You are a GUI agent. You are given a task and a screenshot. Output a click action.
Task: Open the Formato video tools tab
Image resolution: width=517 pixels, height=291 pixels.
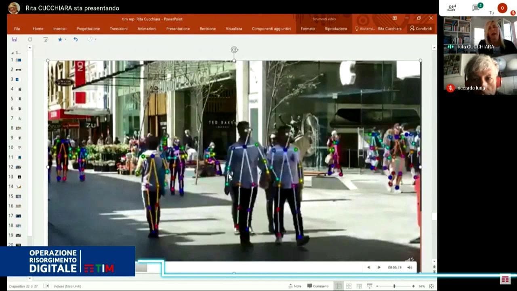pyautogui.click(x=308, y=29)
